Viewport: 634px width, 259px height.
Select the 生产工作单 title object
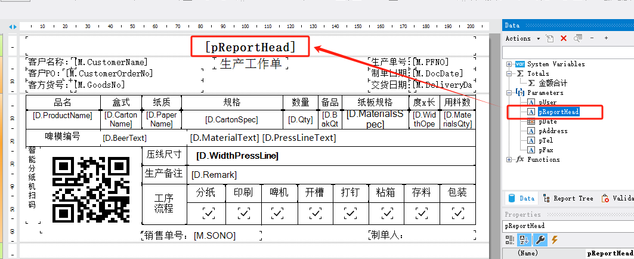[x=250, y=64]
